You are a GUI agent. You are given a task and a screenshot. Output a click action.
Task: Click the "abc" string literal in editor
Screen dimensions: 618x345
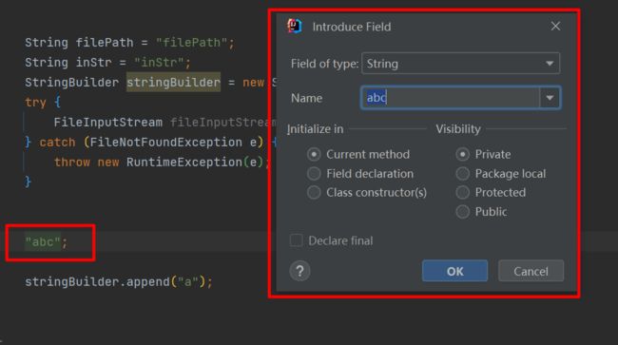(43, 241)
